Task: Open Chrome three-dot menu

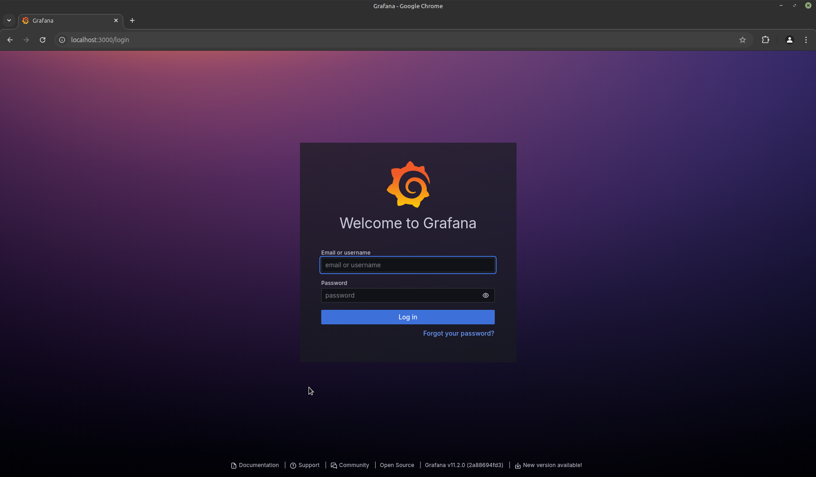Action: click(x=806, y=40)
